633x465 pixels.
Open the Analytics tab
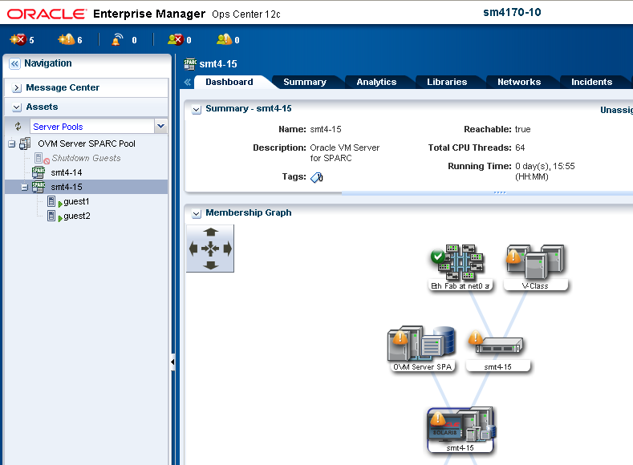[376, 82]
